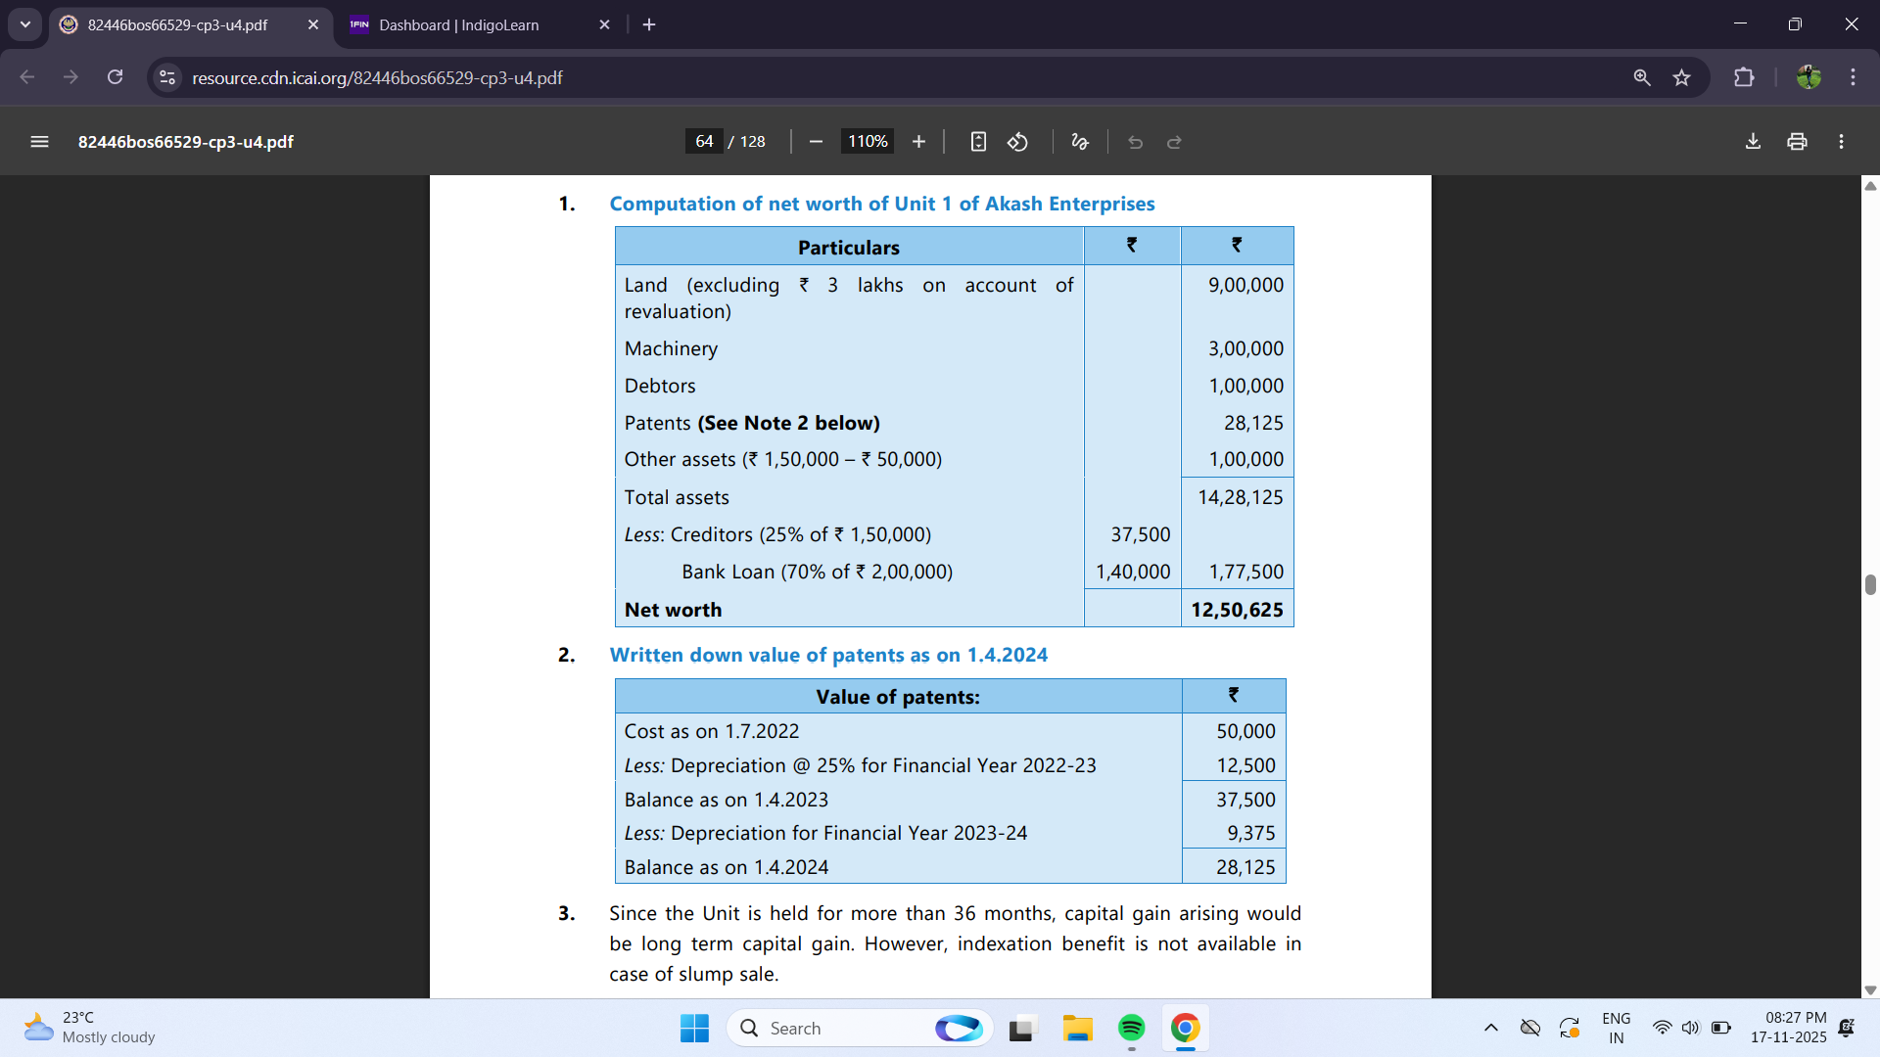Open Spotify from the taskbar
The width and height of the screenshot is (1880, 1057).
coord(1131,1028)
